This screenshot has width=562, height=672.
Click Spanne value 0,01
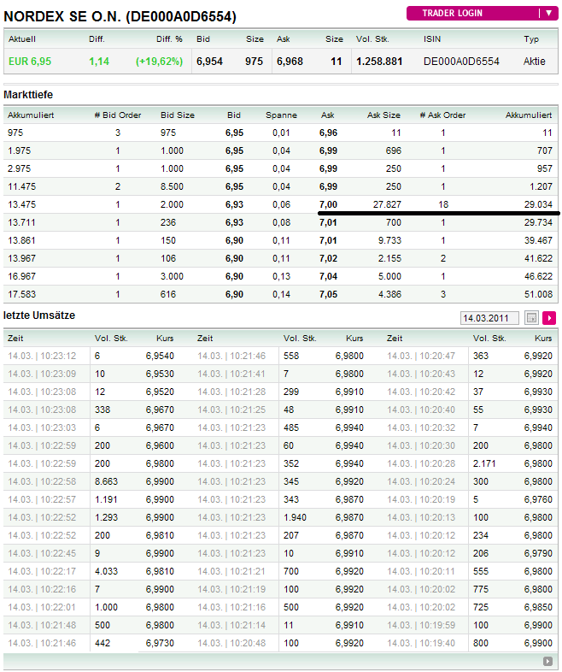tap(281, 133)
